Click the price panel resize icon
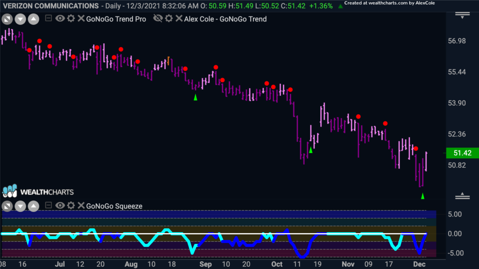 [7, 19]
